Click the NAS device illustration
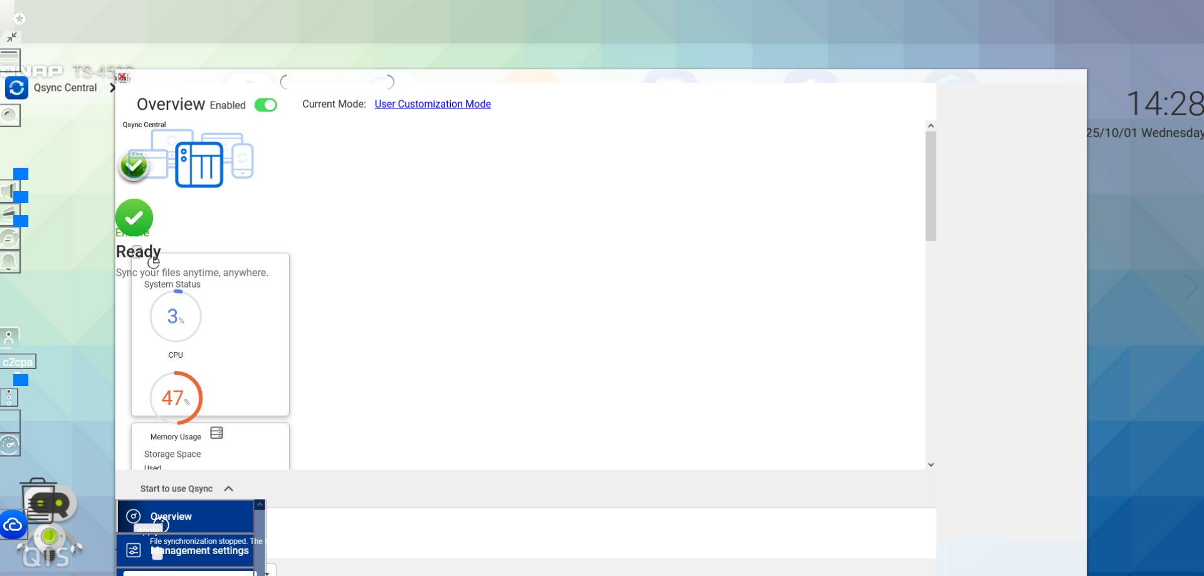 (199, 164)
